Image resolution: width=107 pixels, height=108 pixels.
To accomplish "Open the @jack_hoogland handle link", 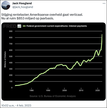I will tap(23, 7).
